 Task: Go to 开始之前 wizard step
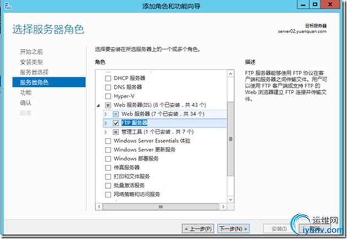(x=31, y=52)
